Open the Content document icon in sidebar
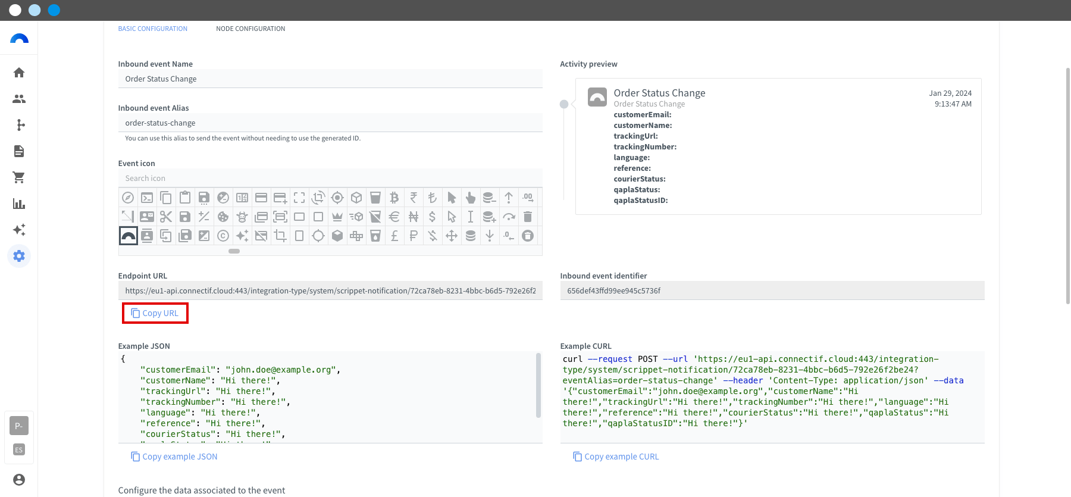Viewport: 1071px width, 497px height. pyautogui.click(x=19, y=151)
